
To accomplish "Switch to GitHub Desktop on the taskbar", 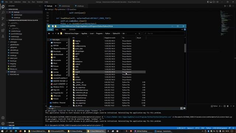I will pos(141,131).
